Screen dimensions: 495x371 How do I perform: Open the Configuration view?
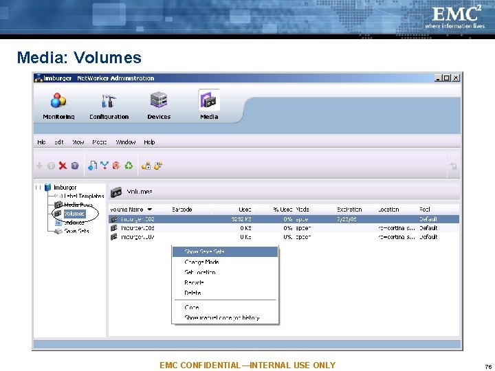click(109, 106)
